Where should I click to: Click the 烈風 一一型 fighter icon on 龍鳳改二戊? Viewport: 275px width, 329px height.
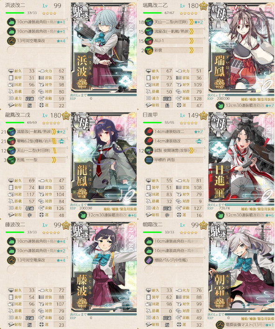coord(11,160)
